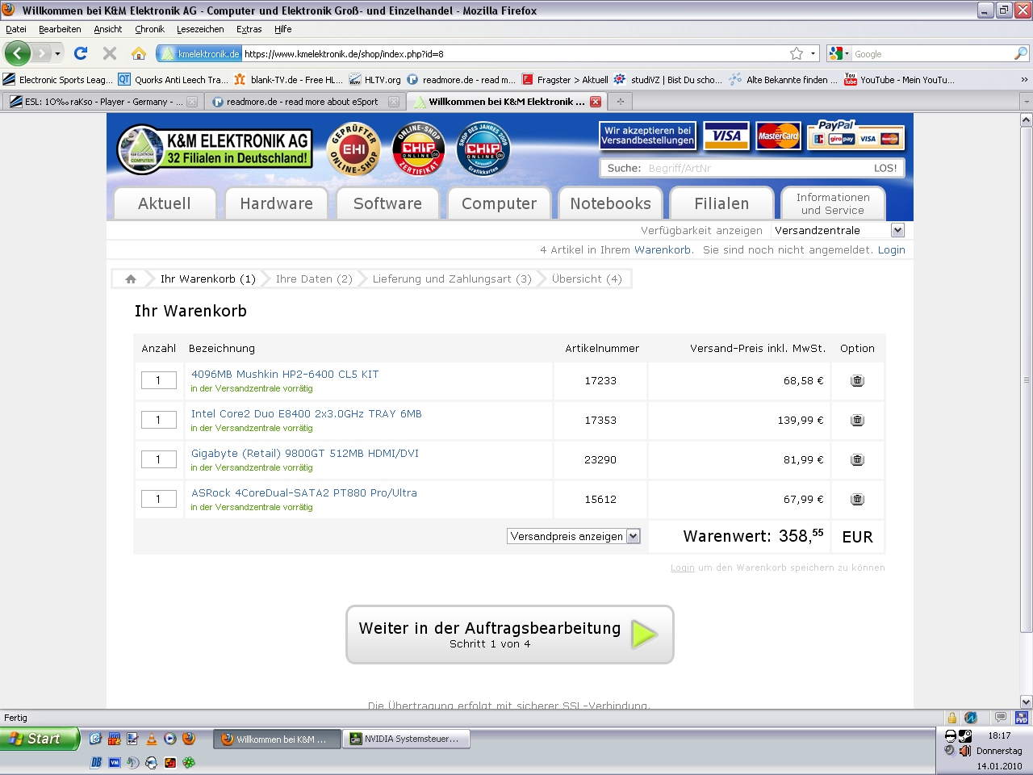Open the URL bar history dropdown arrow

point(813,53)
